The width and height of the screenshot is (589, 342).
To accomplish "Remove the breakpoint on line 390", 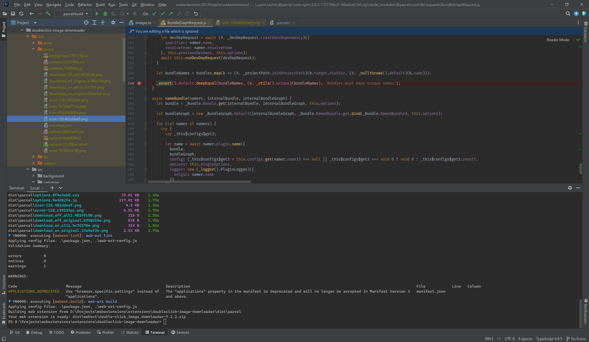I will 139,83.
